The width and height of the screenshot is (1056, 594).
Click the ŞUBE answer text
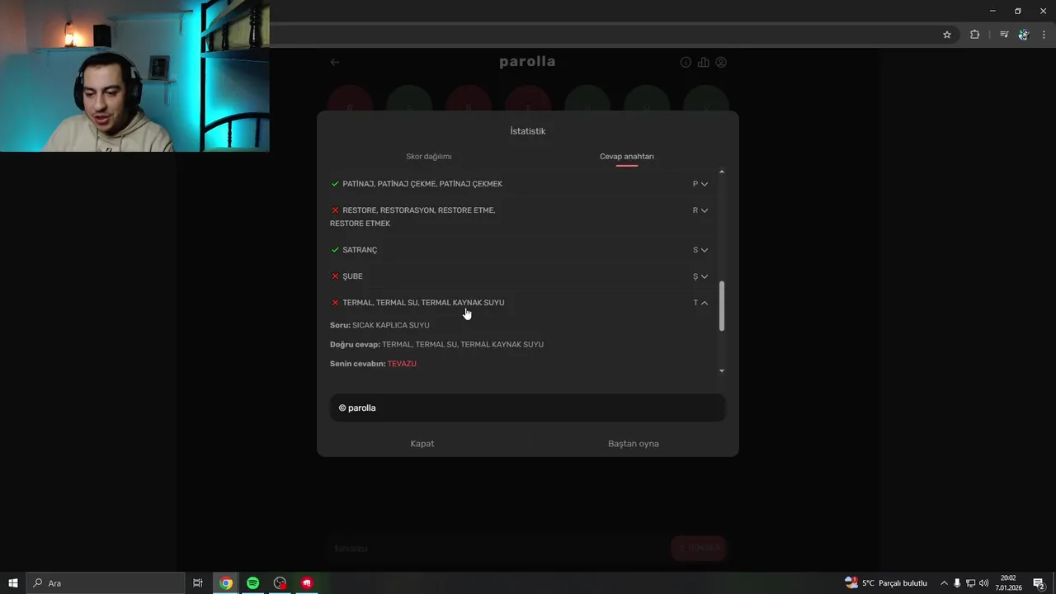[x=352, y=276]
